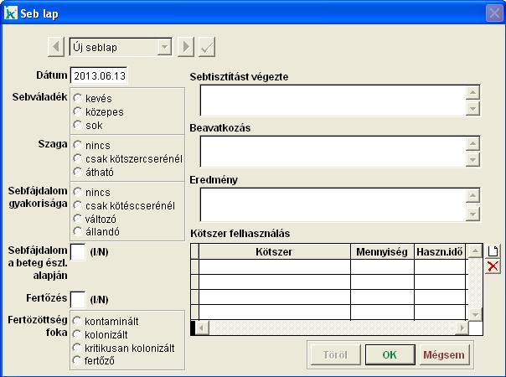Image resolution: width=506 pixels, height=377 pixels.
Task: Click the Mennyiség column header
Action: coord(381,250)
